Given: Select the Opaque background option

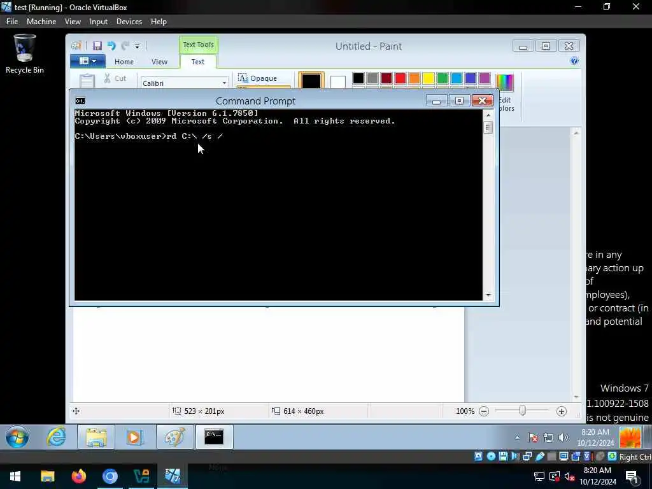Looking at the screenshot, I should [258, 78].
